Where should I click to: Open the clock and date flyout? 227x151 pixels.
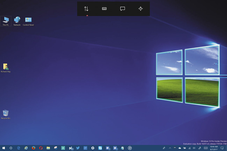[215, 148]
